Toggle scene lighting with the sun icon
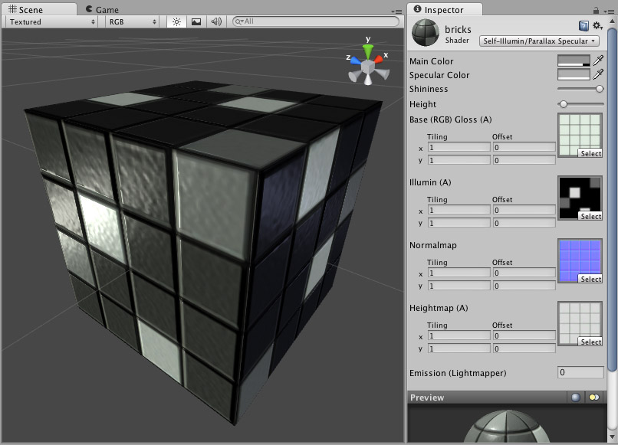618x445 pixels. [x=176, y=22]
